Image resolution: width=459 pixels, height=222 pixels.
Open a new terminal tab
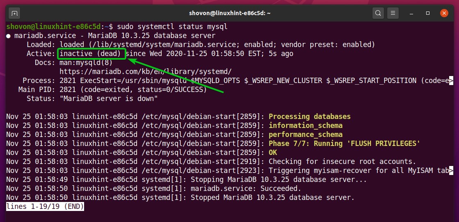pos(14,13)
